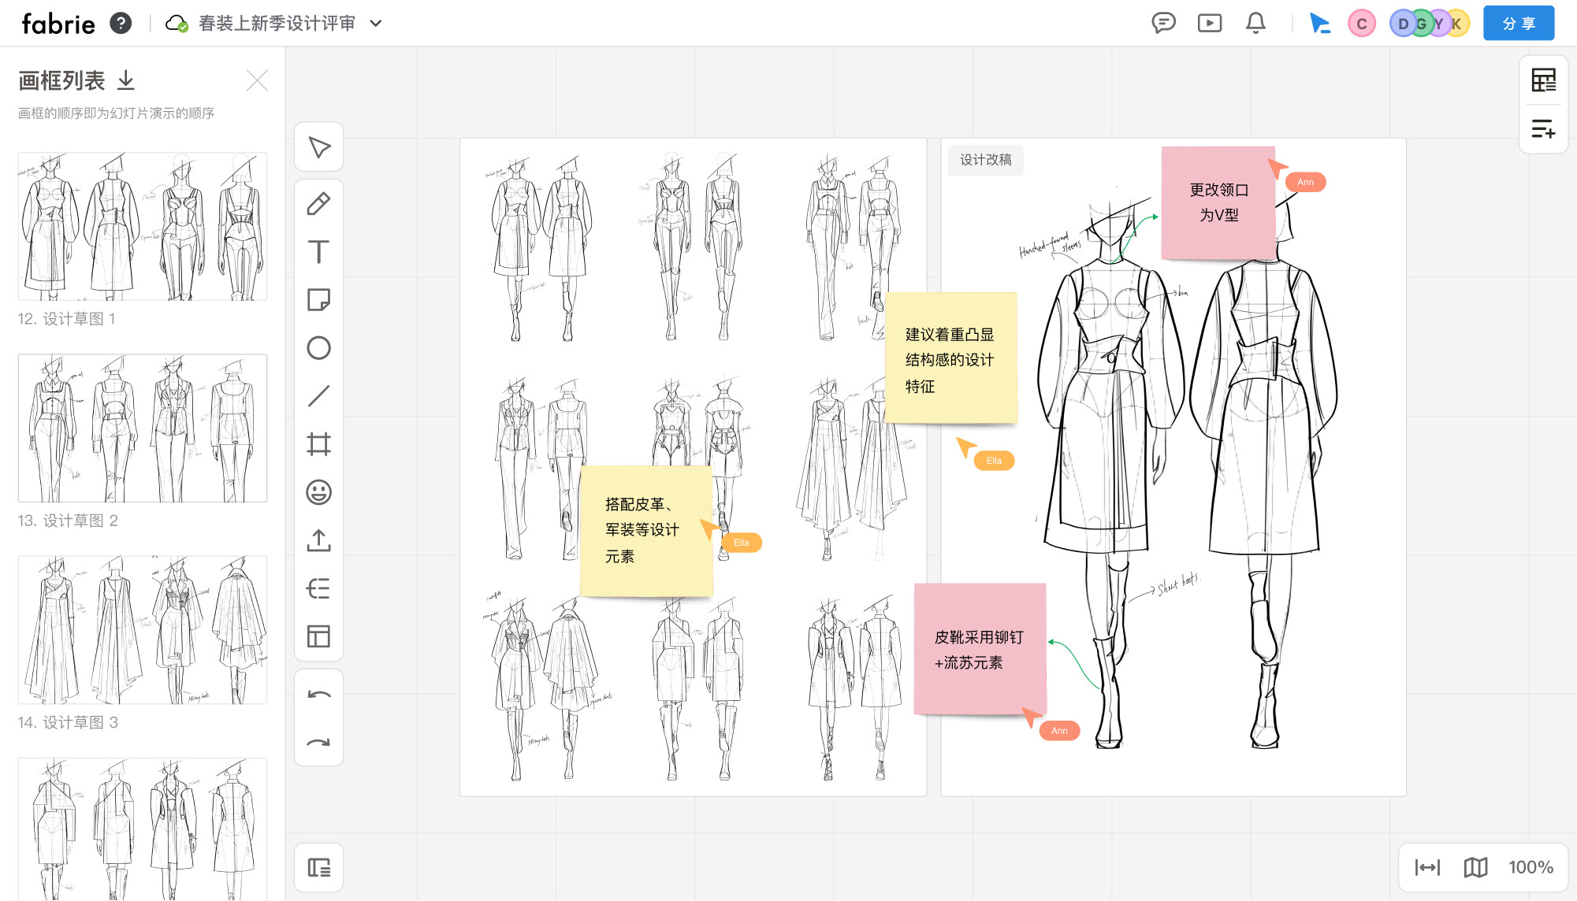Expand the collaborator avatars list
This screenshot has width=1577, height=901.
(1430, 24)
